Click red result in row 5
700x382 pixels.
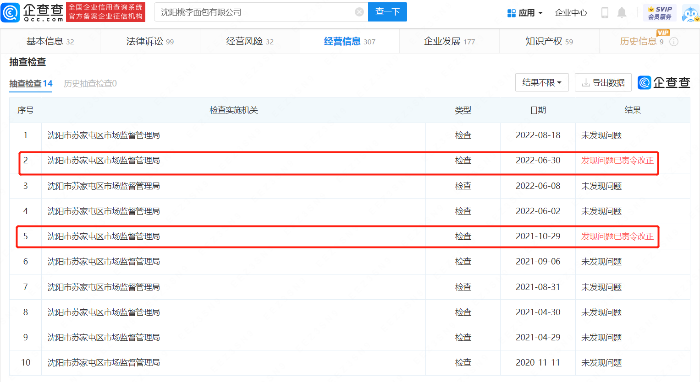(x=617, y=237)
